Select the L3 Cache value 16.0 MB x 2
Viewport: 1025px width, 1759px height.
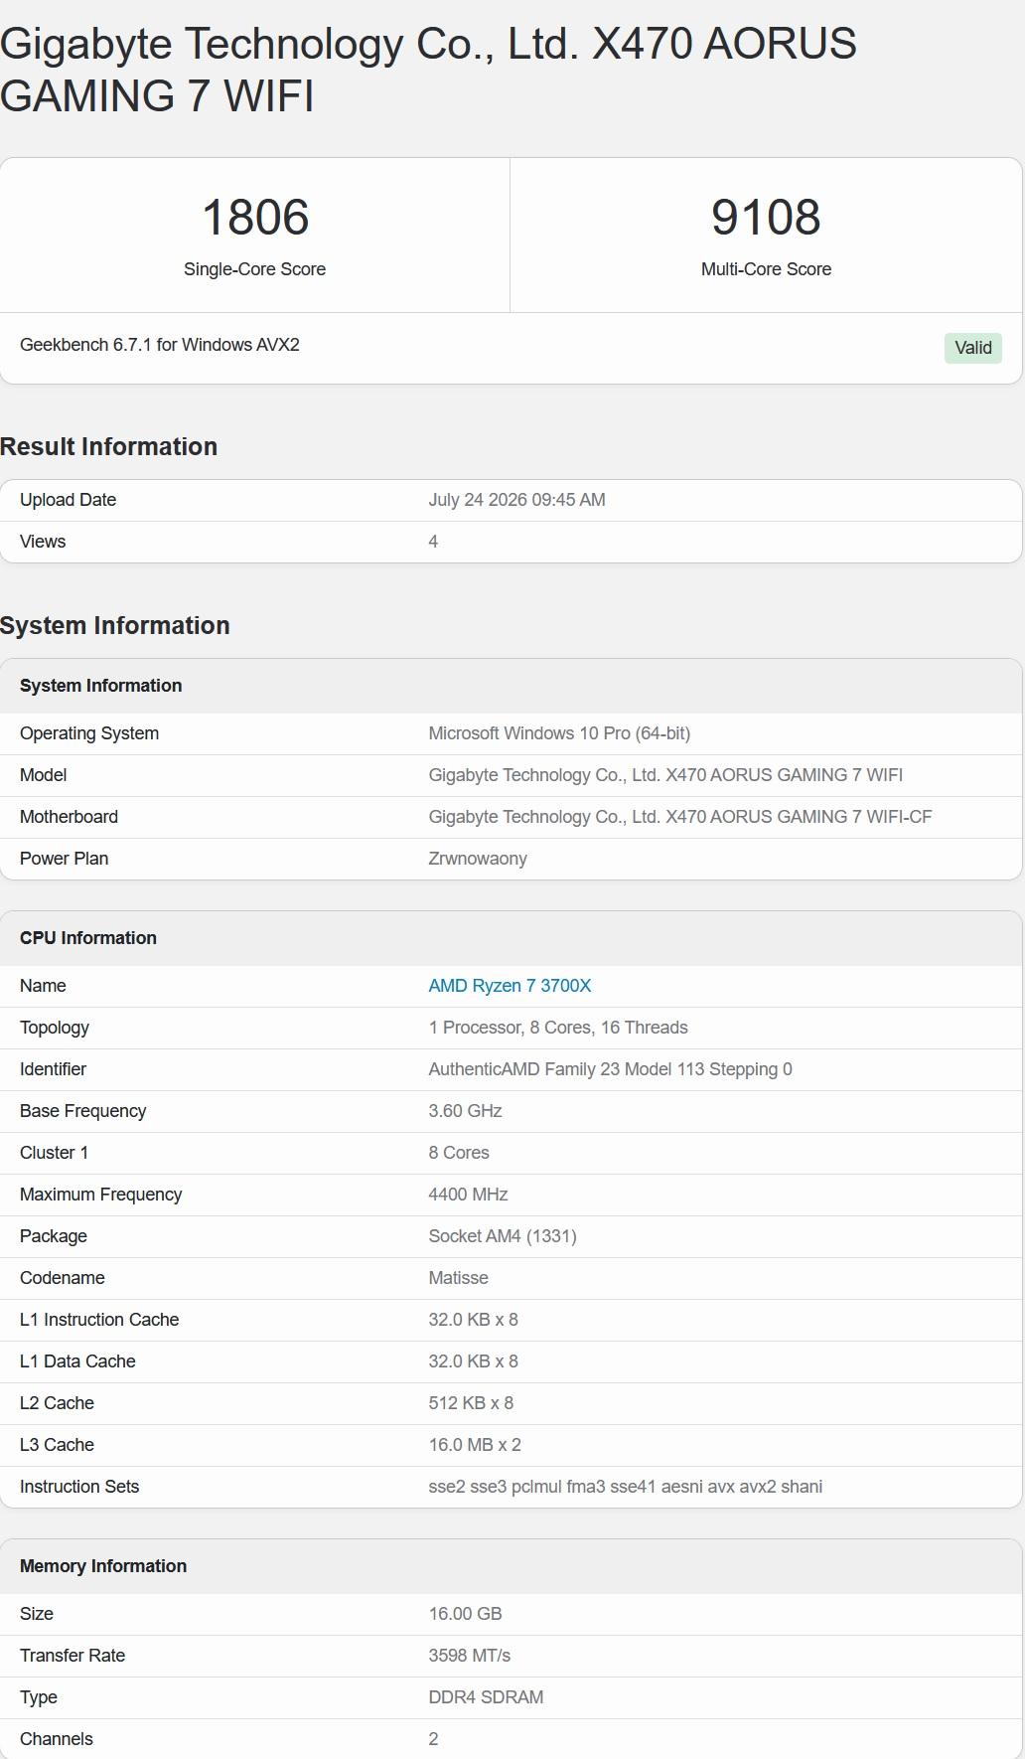(x=475, y=1445)
